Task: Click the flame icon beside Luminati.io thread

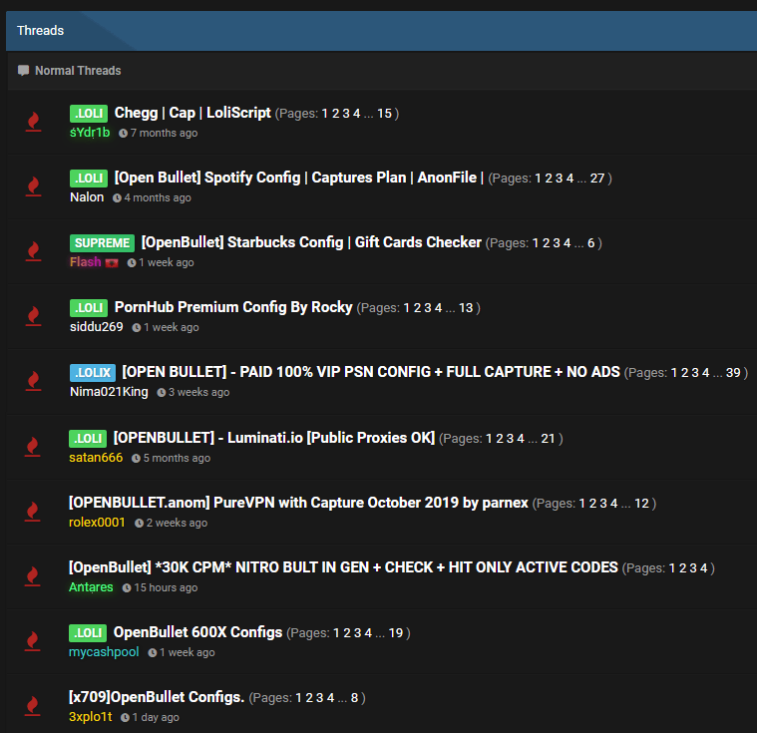Action: 33,447
